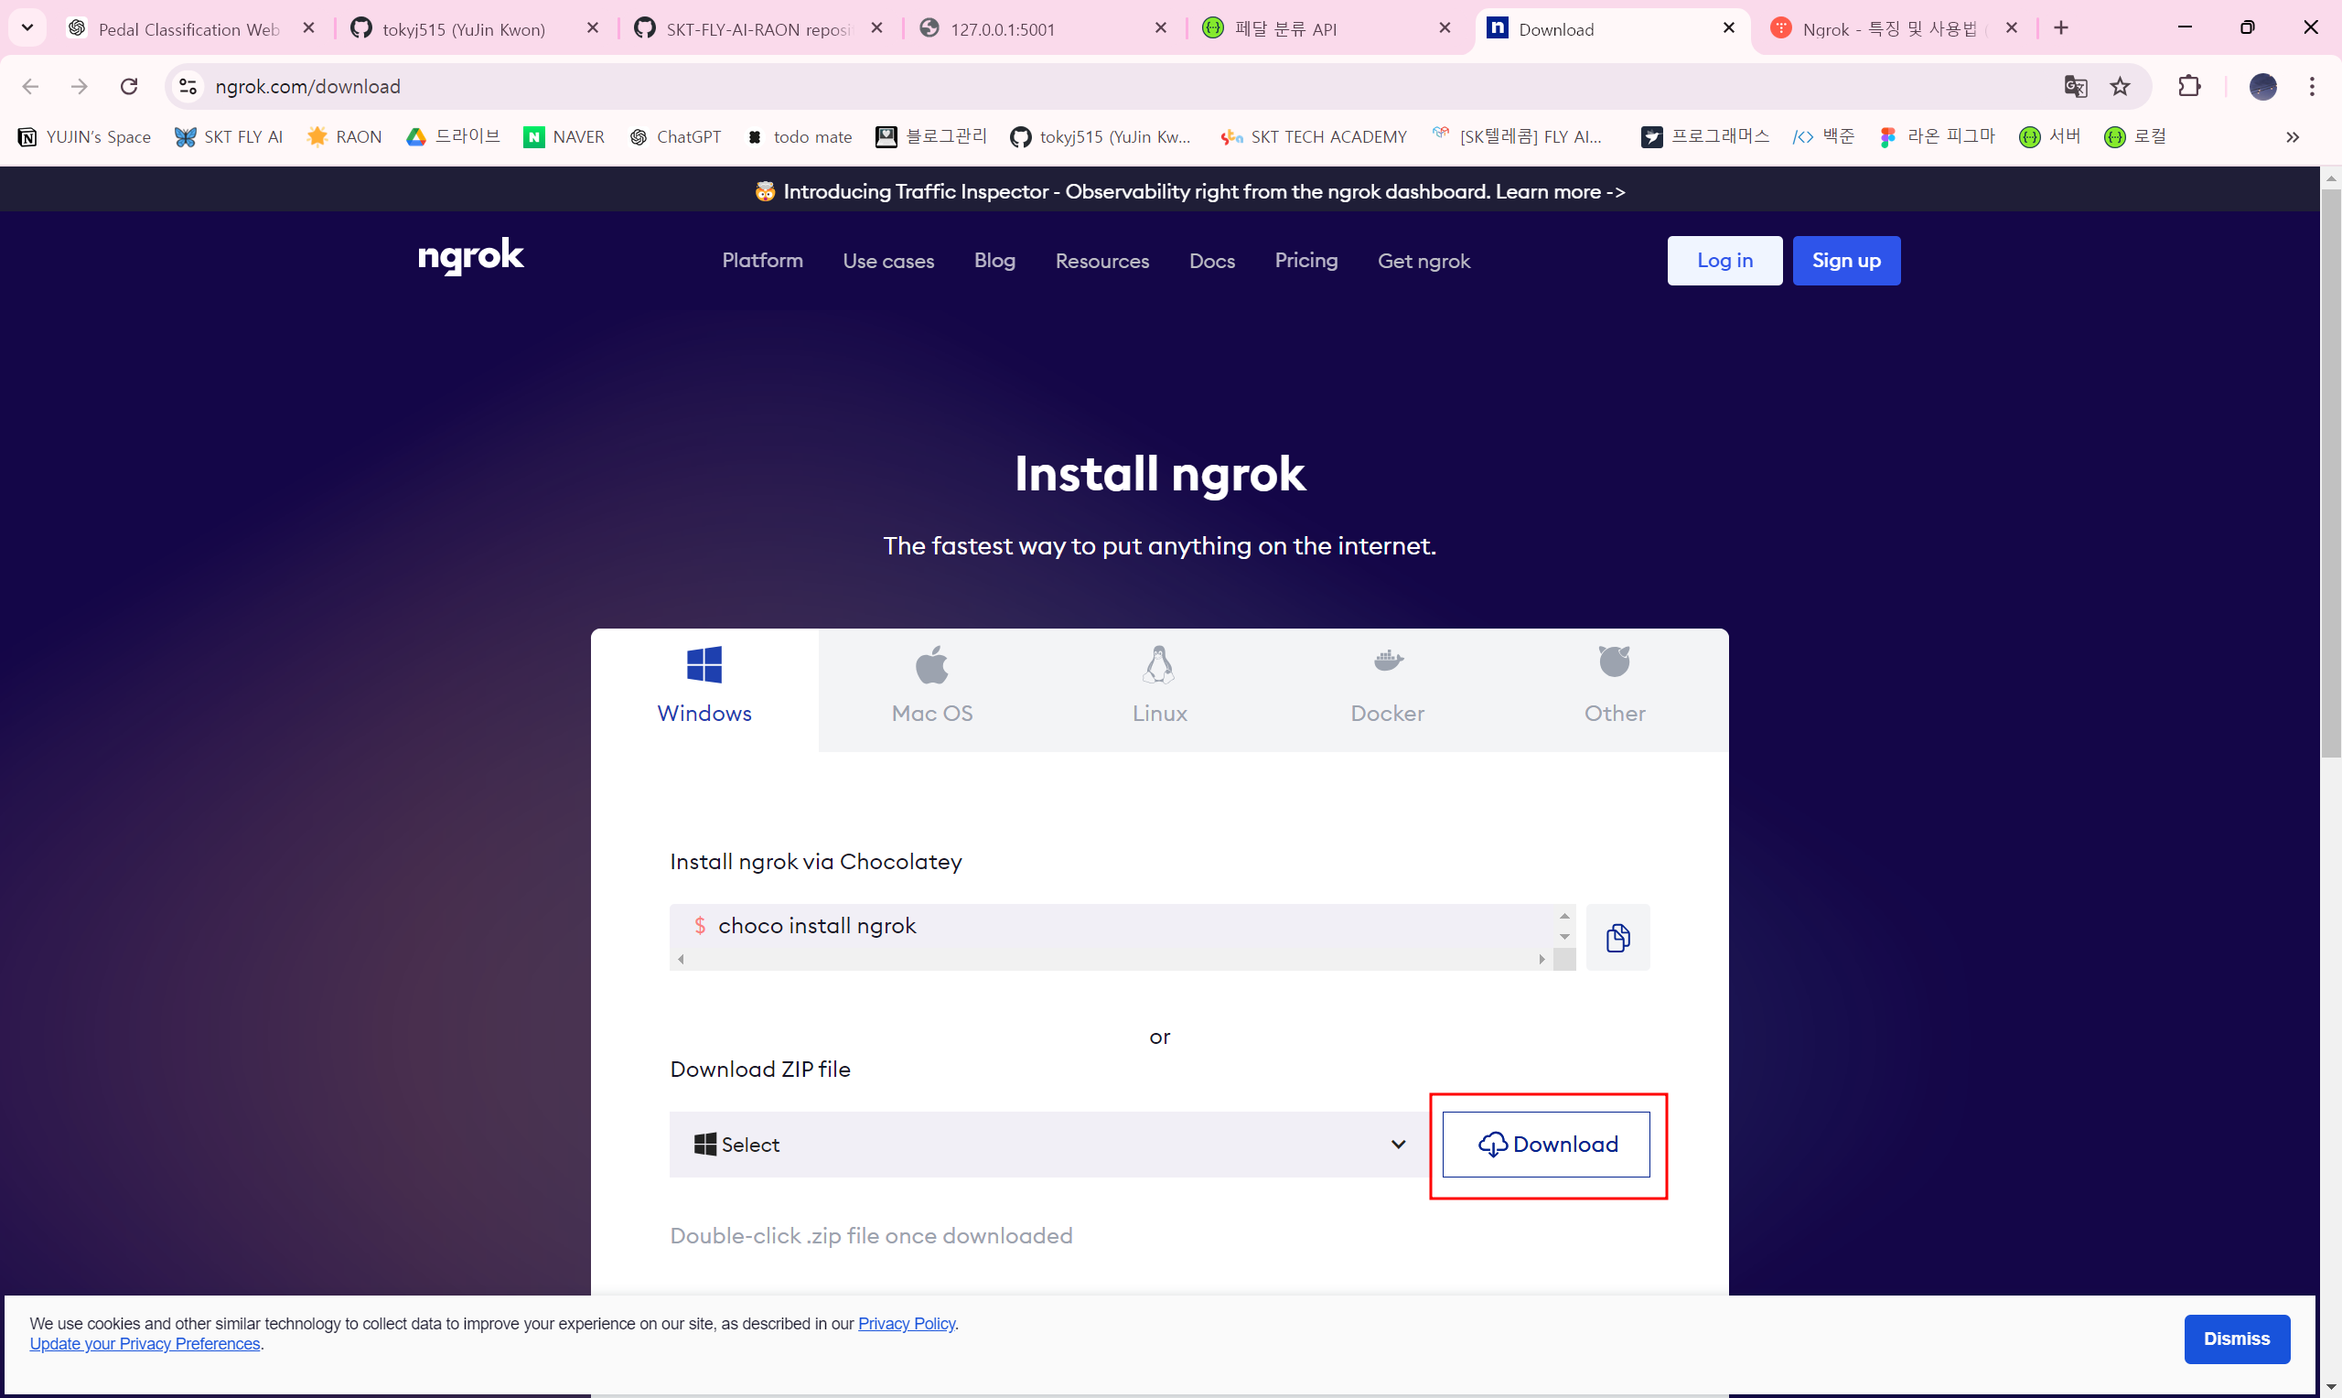Expand the Select version dropdown
Screen dimensions: 2342x1398
point(1049,1144)
